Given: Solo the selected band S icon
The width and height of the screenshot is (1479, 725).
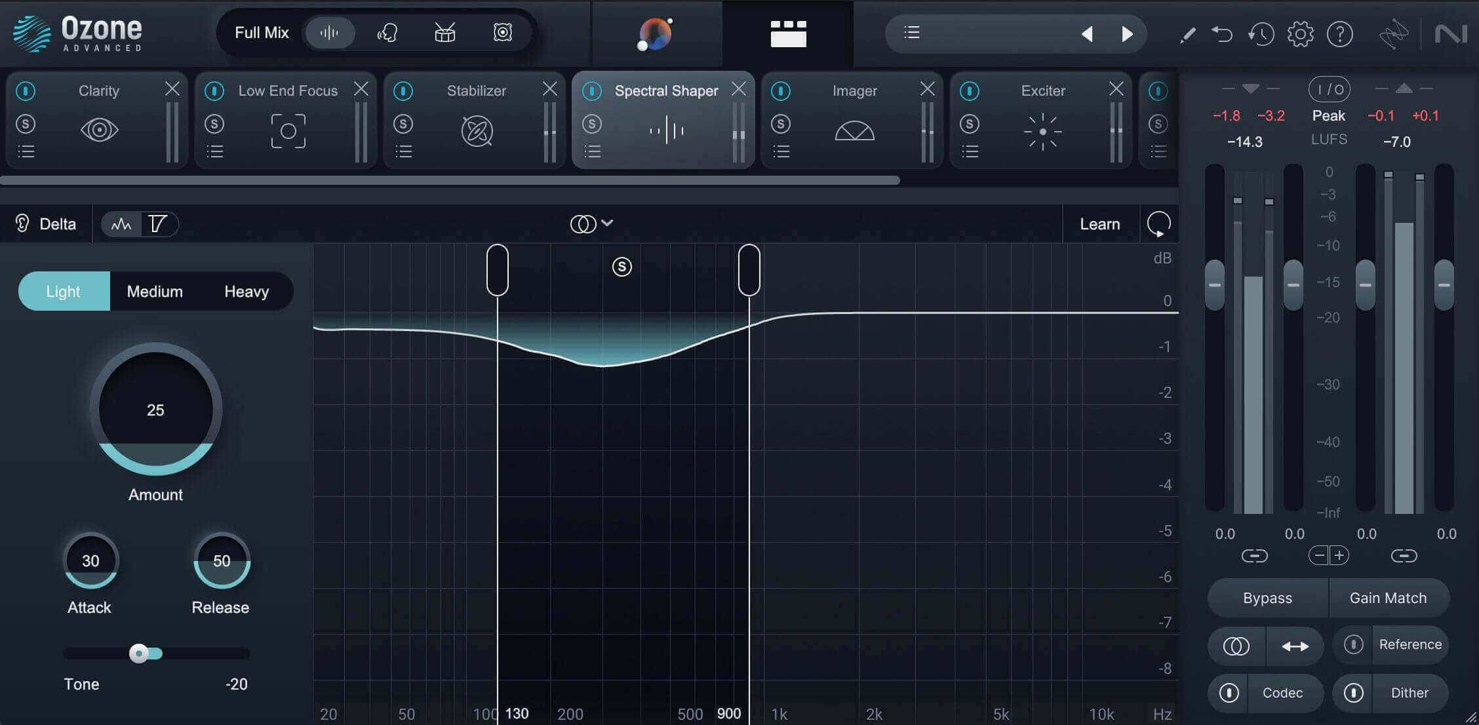Looking at the screenshot, I should tap(622, 267).
